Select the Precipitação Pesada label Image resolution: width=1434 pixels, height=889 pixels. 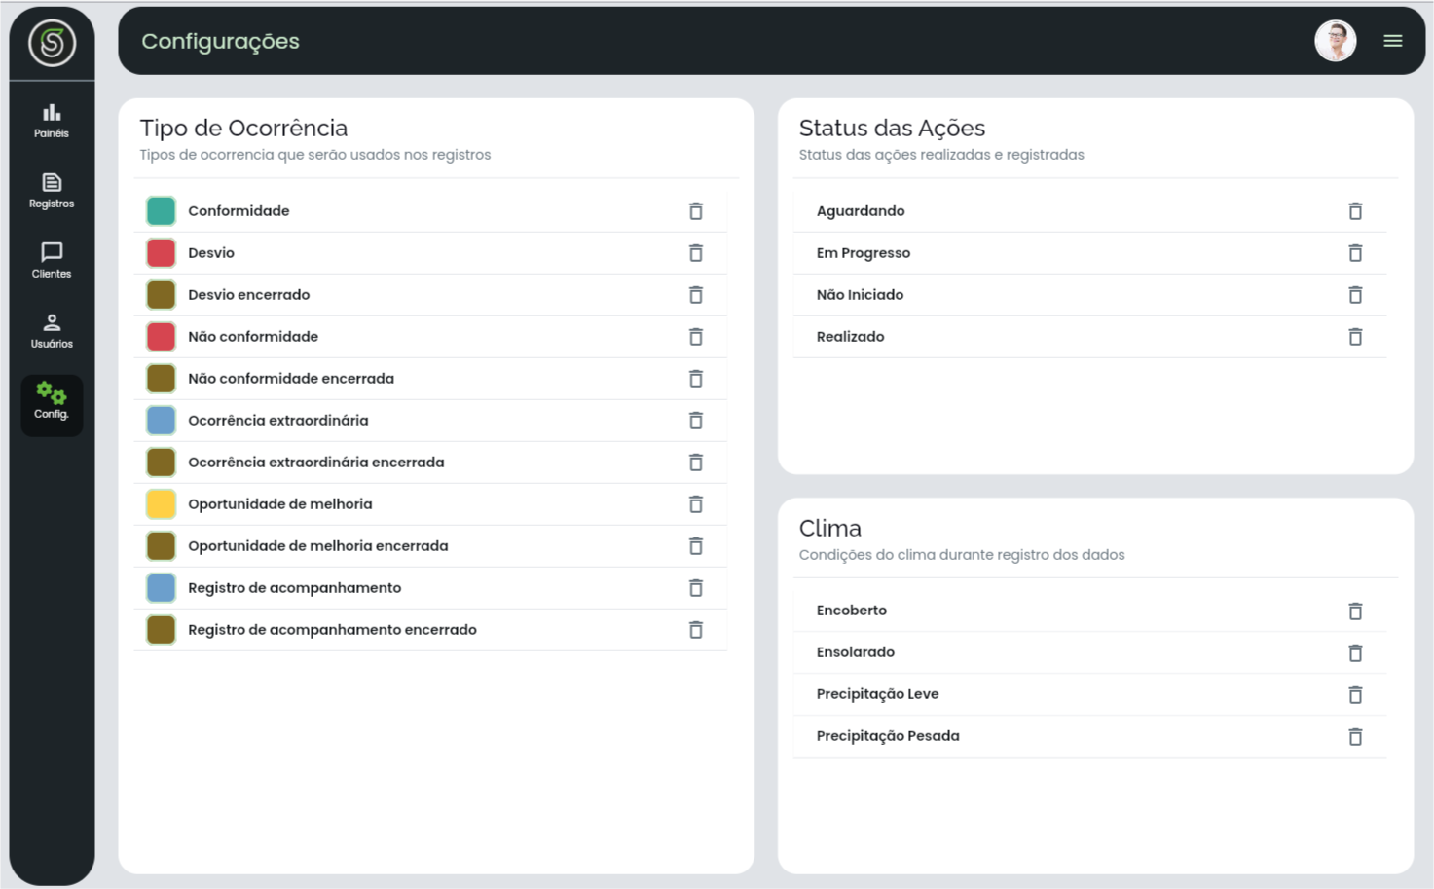click(888, 736)
